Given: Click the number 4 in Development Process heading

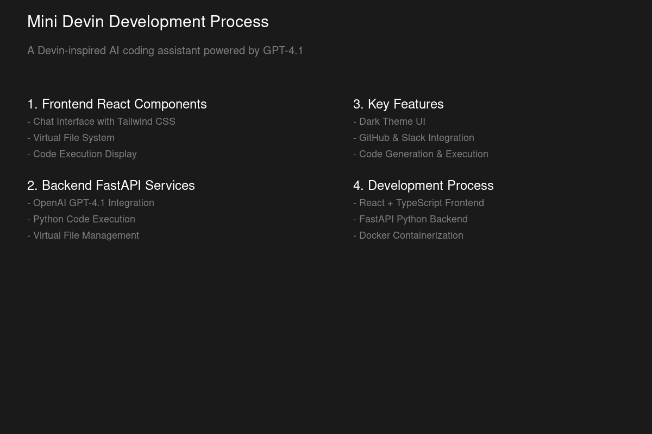Looking at the screenshot, I should coord(357,186).
